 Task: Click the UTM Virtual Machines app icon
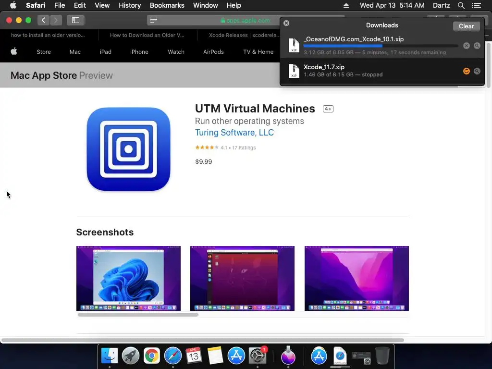tap(128, 149)
